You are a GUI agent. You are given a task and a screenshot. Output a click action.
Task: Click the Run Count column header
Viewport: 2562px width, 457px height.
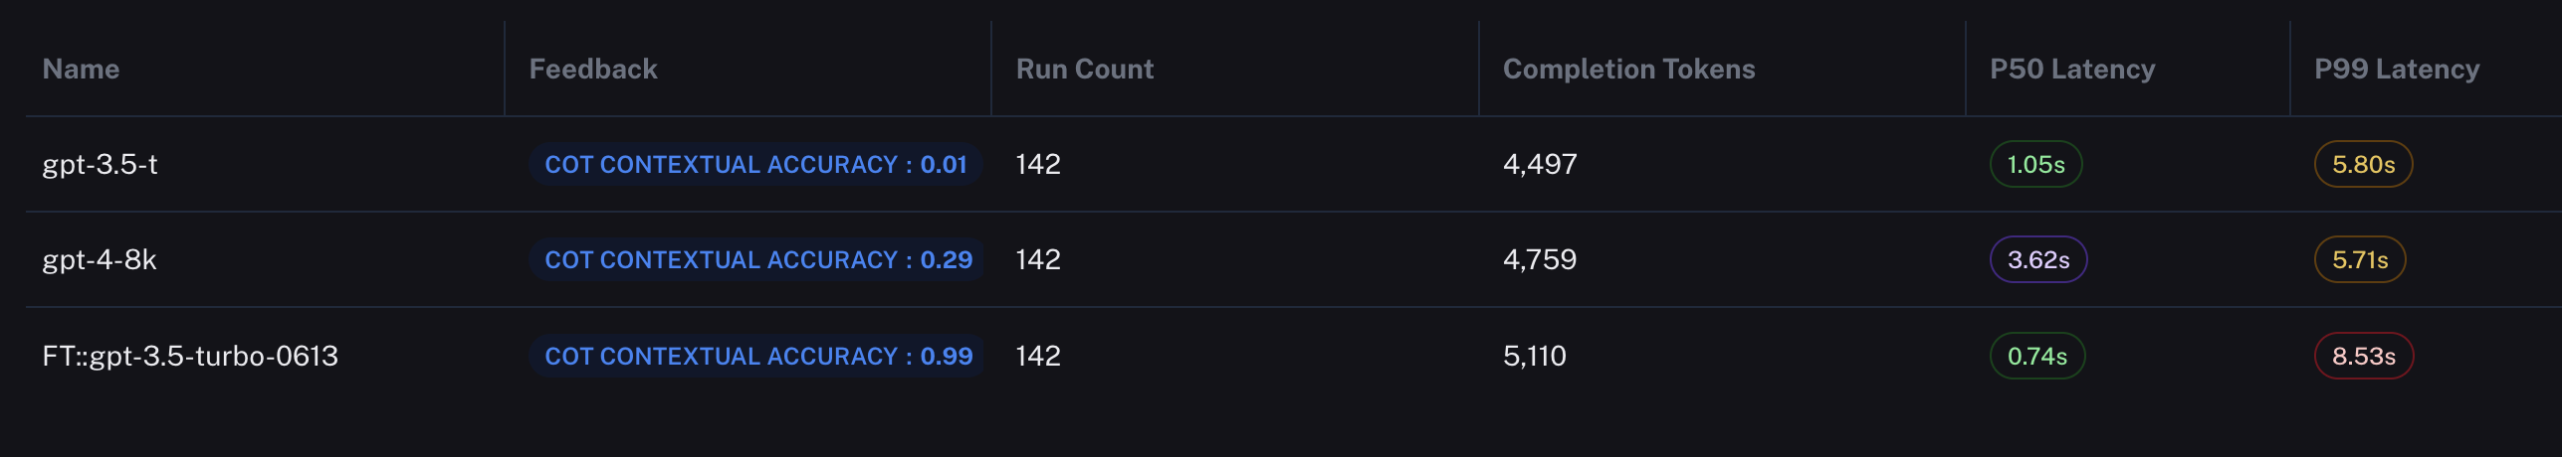(x=1084, y=69)
